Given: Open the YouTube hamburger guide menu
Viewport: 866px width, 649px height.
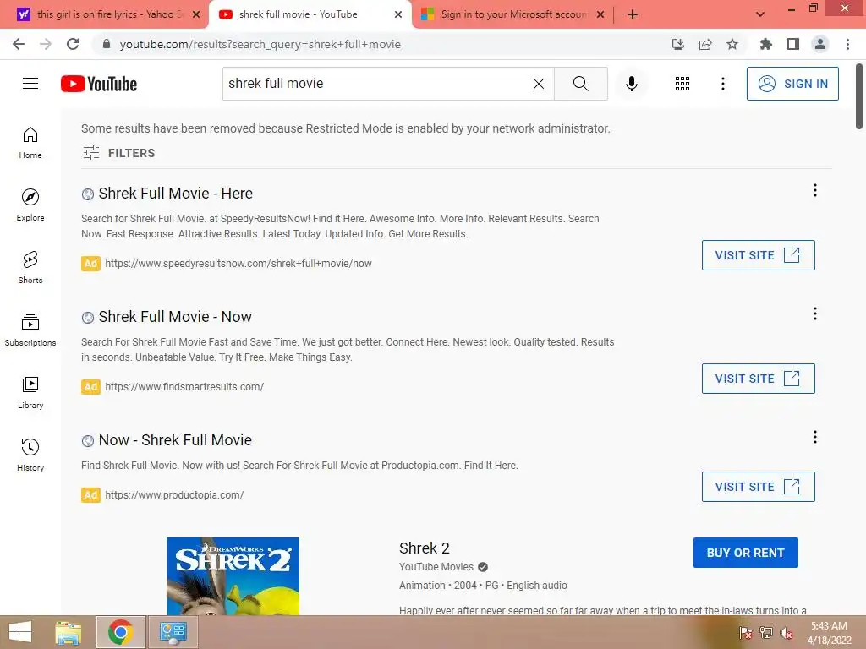Looking at the screenshot, I should [x=30, y=84].
